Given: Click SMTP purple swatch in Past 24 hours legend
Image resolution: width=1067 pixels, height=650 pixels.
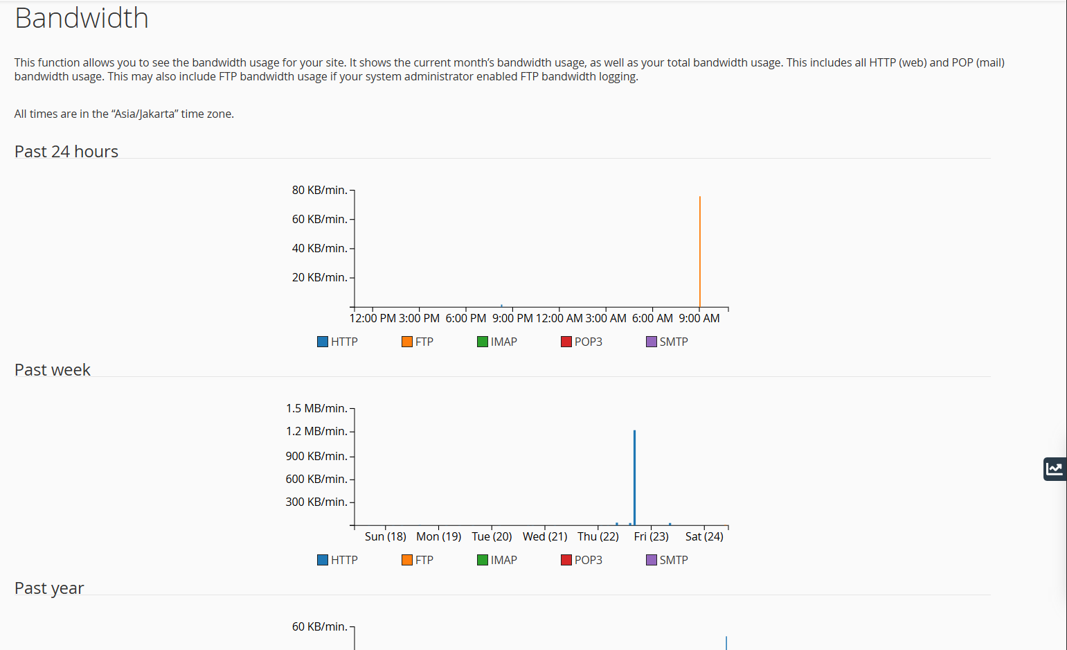Looking at the screenshot, I should [652, 342].
